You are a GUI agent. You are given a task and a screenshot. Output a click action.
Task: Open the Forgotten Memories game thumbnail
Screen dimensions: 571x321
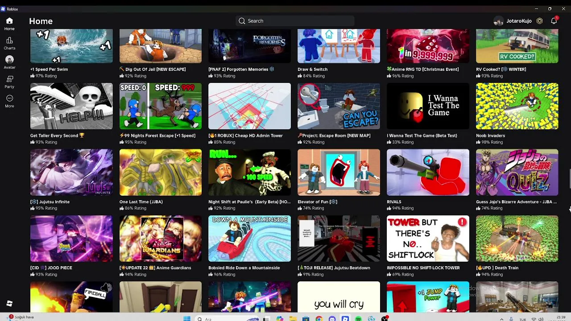[x=249, y=46]
